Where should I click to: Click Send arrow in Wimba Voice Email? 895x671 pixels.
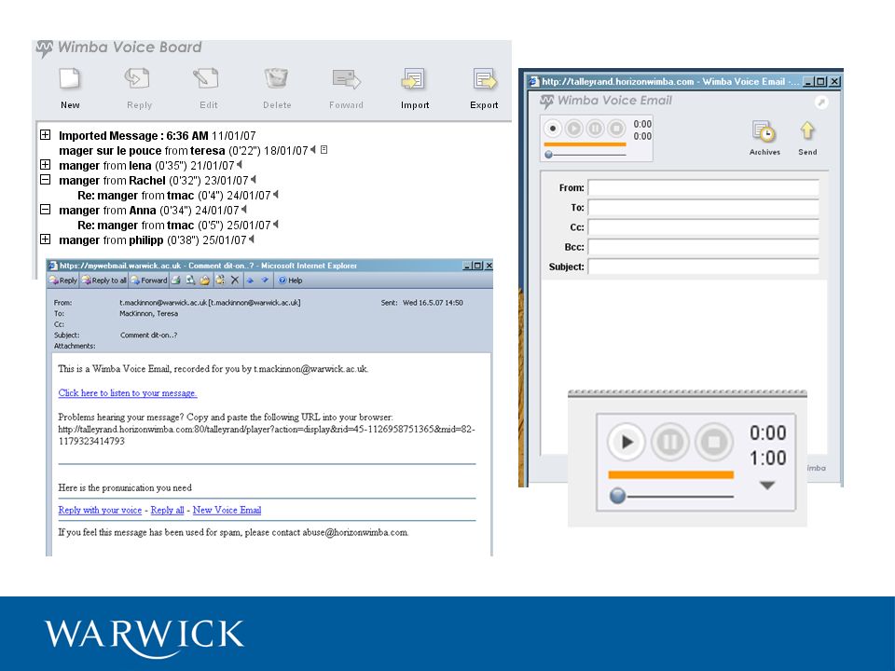click(x=807, y=138)
